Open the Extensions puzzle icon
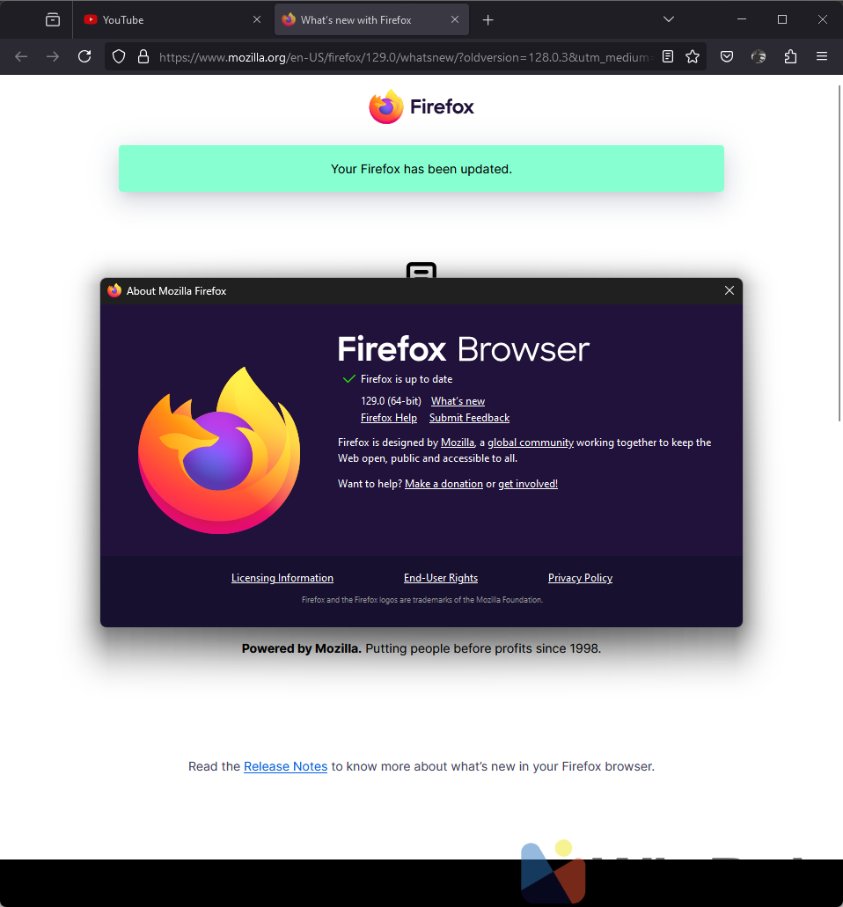 click(x=790, y=56)
